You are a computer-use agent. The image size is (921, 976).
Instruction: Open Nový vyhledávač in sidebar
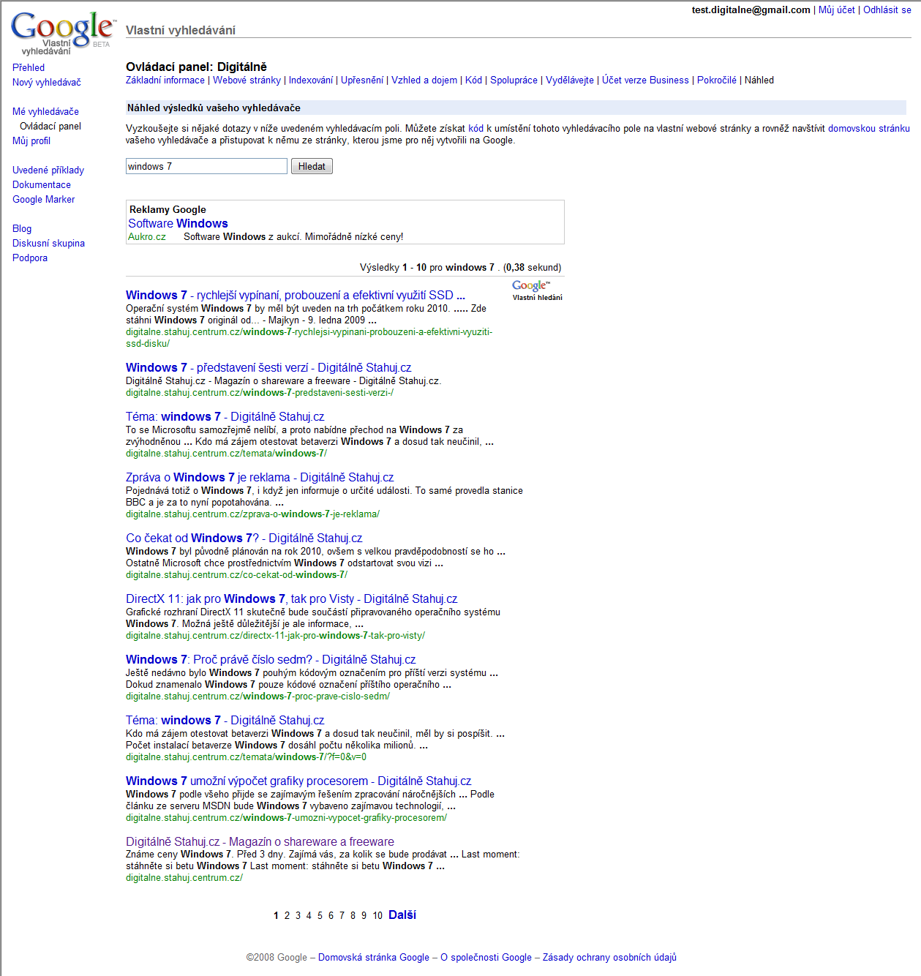[47, 82]
